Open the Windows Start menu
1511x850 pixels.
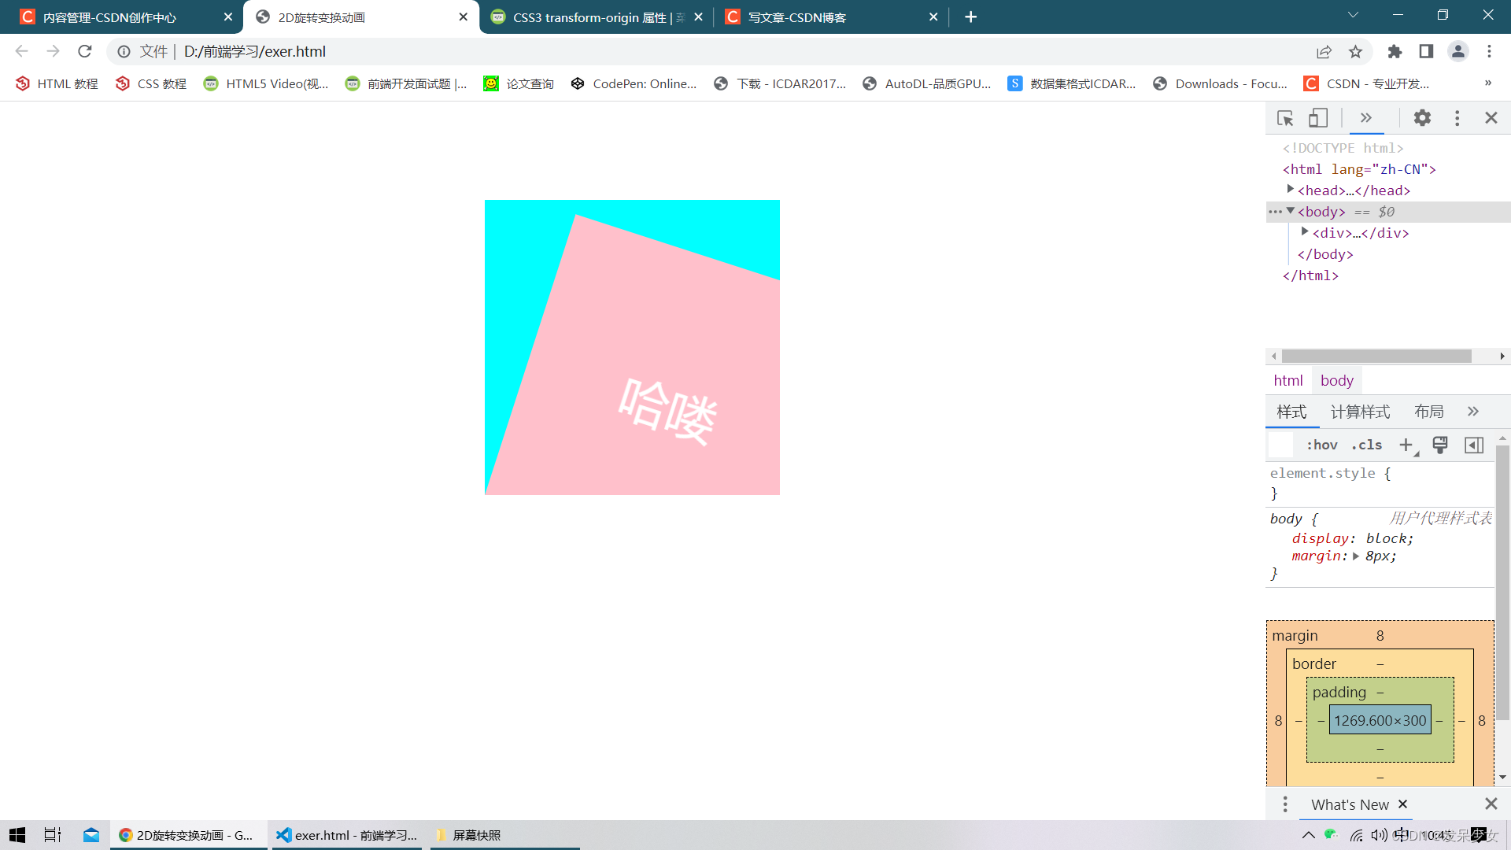pos(17,835)
